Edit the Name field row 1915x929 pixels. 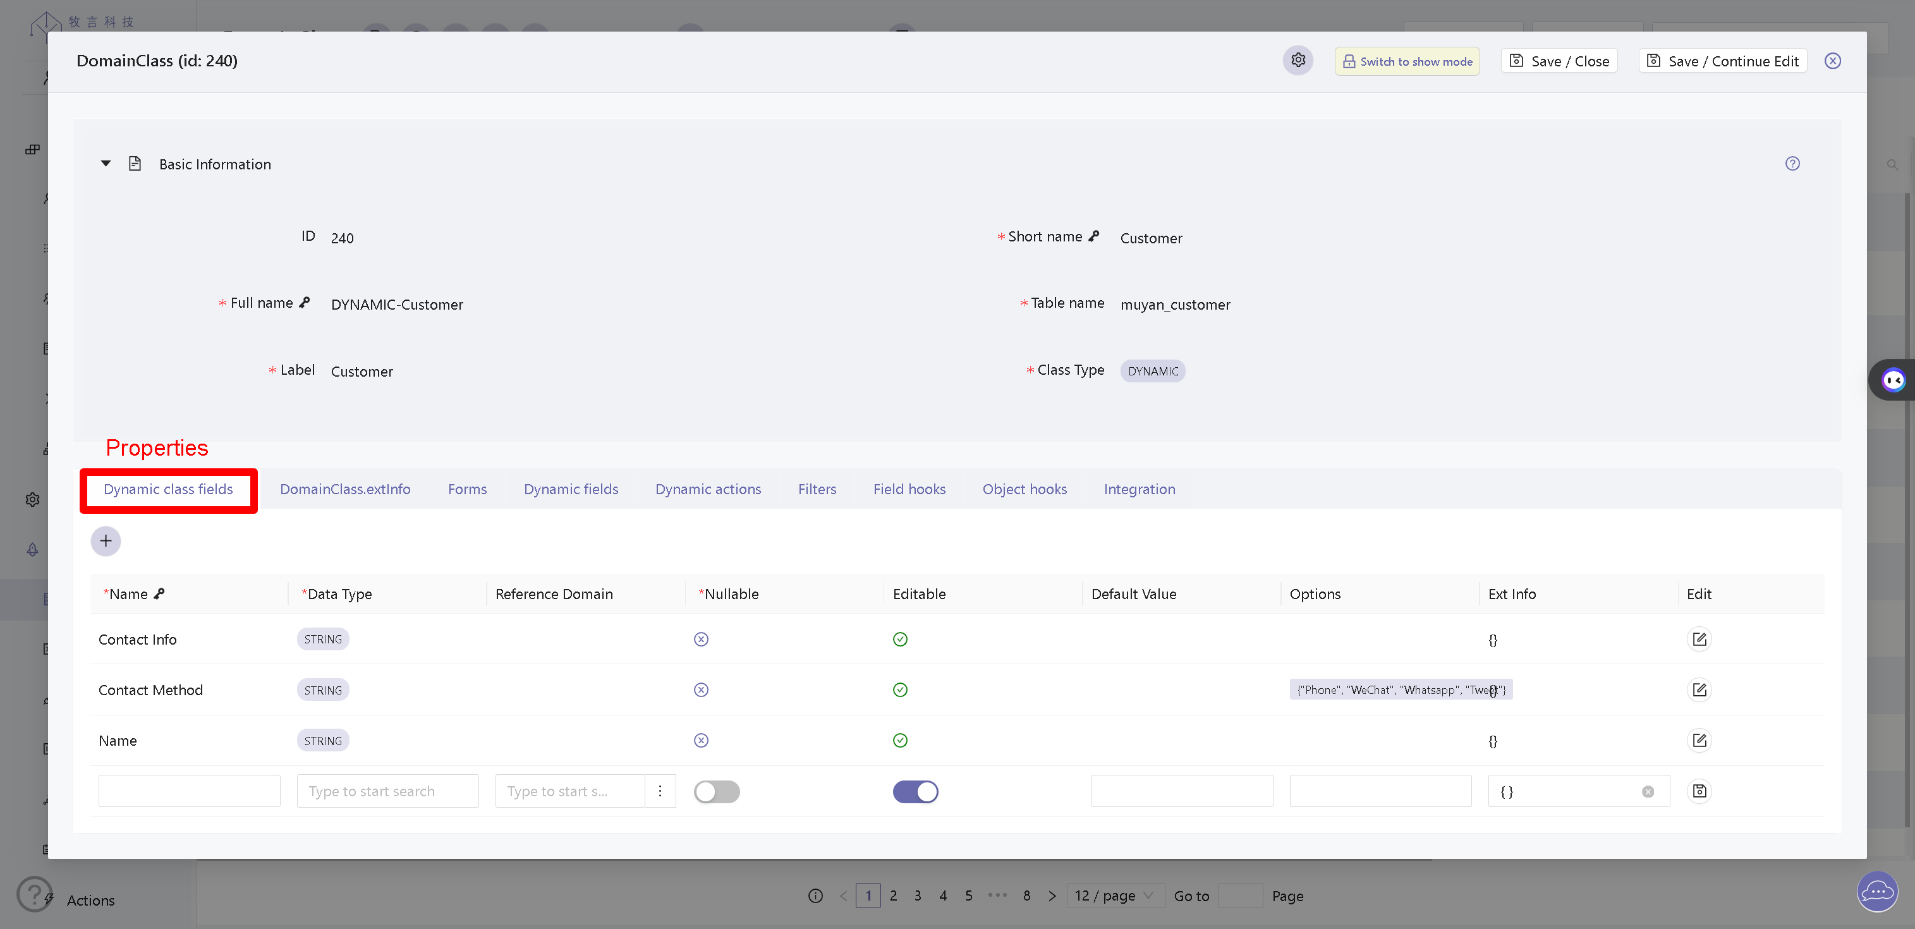[1699, 740]
